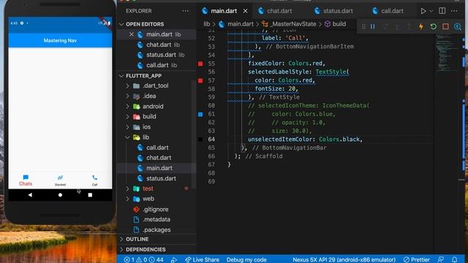The height and width of the screenshot is (263, 468).
Task: Click Debug my code status item
Action: coord(246,260)
